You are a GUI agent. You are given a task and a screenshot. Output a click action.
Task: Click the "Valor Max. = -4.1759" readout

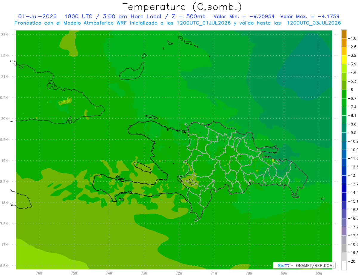(x=310, y=16)
